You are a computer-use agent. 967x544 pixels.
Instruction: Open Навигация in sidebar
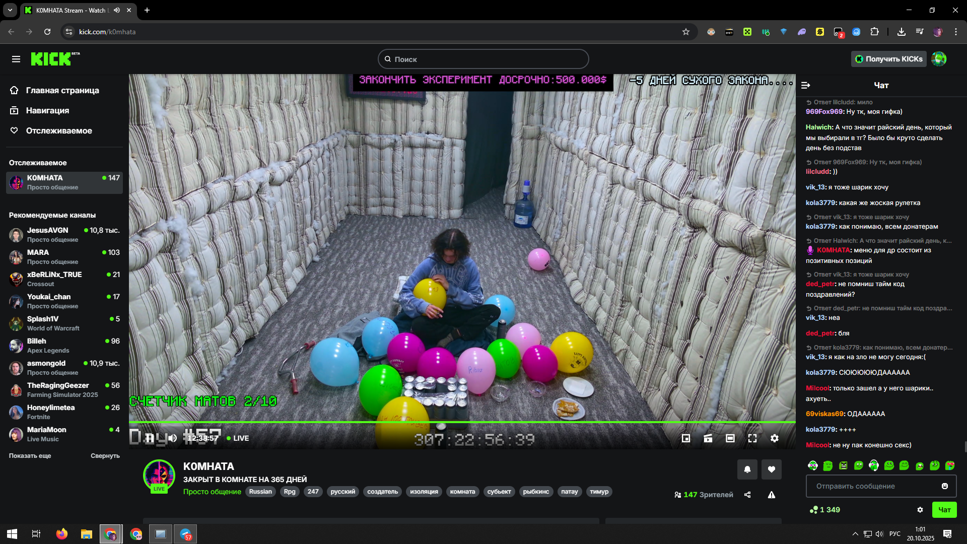pyautogui.click(x=47, y=110)
